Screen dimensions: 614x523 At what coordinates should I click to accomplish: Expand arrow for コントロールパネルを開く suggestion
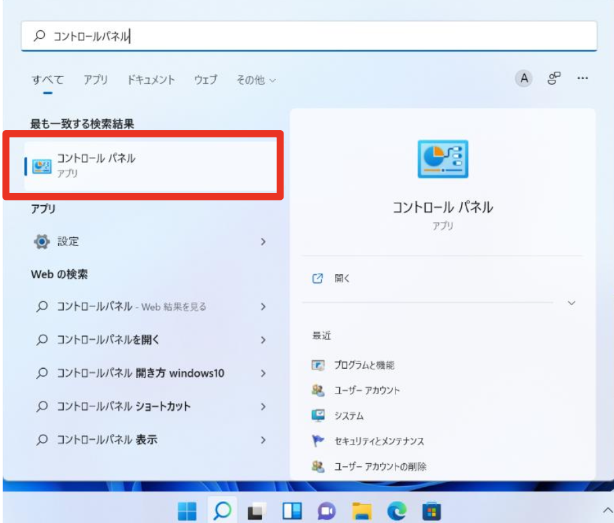coord(263,340)
